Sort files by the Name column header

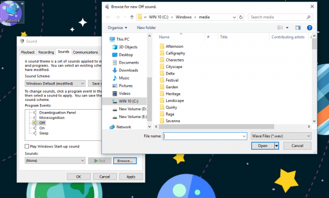[164, 37]
